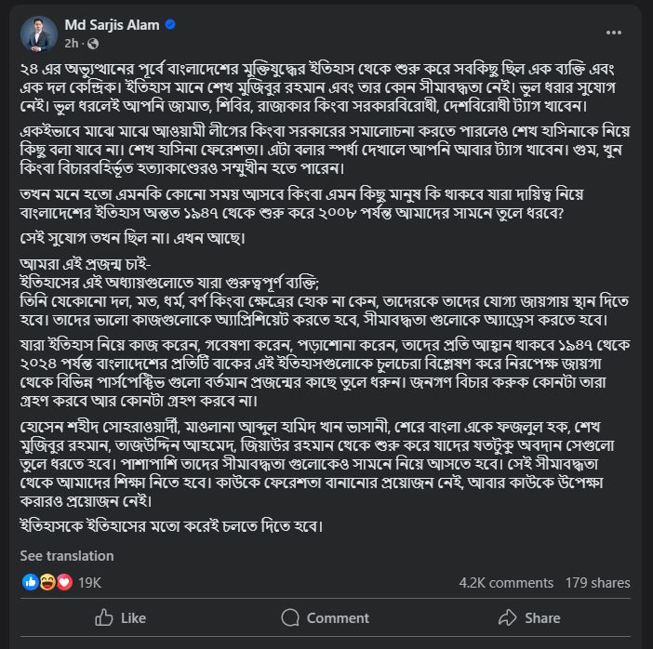Click the first paragraph of post text
Viewport: 653px width, 649px height.
[x=318, y=87]
